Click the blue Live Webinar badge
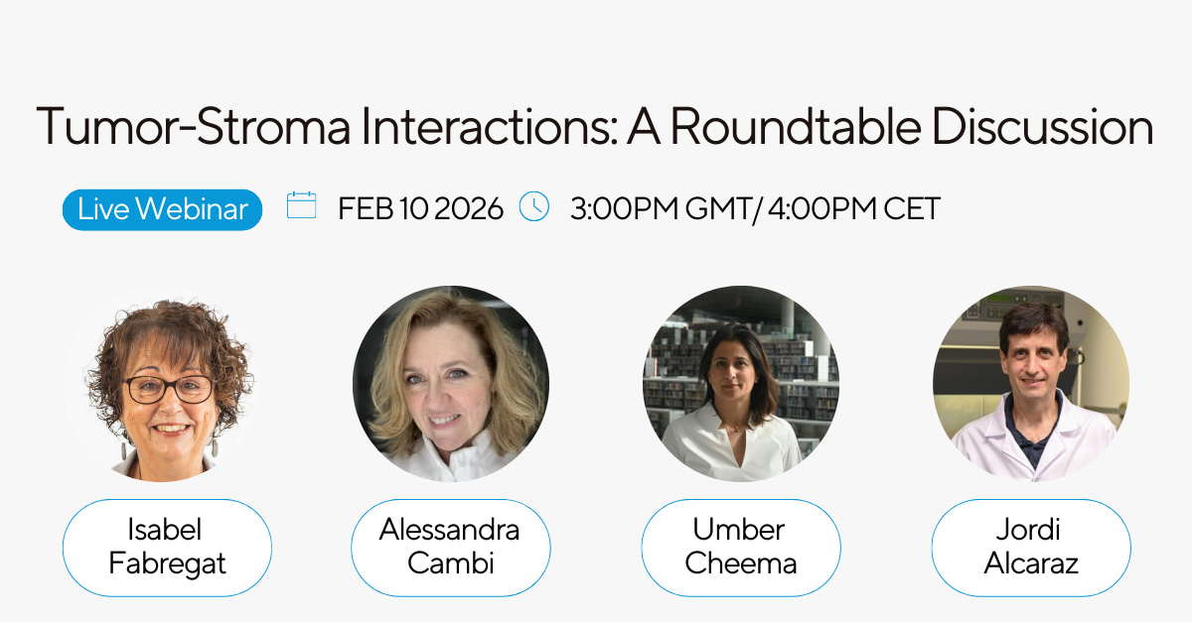The image size is (1192, 622). pos(163,209)
